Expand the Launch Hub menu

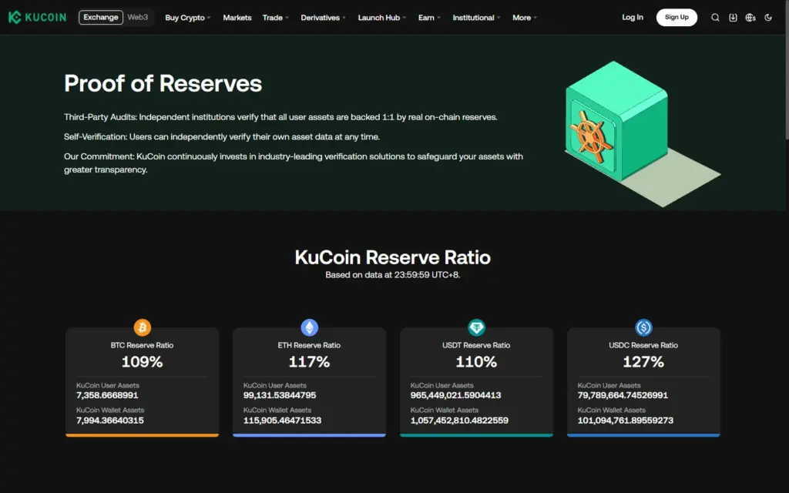pyautogui.click(x=382, y=18)
